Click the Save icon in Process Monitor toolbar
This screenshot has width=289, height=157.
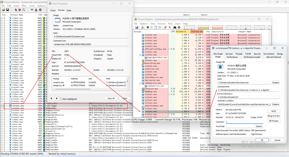[x=7, y=10]
